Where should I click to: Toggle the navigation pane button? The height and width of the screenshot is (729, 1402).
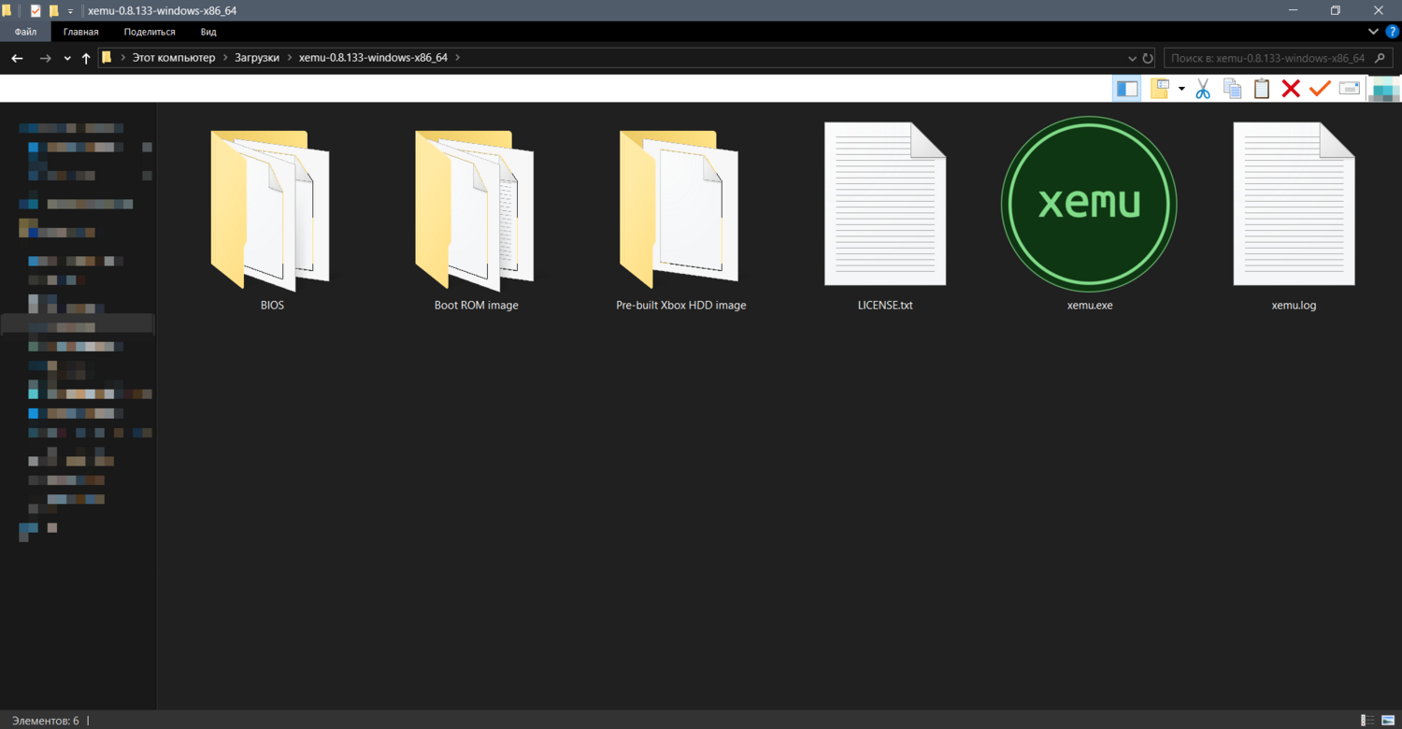click(1127, 89)
